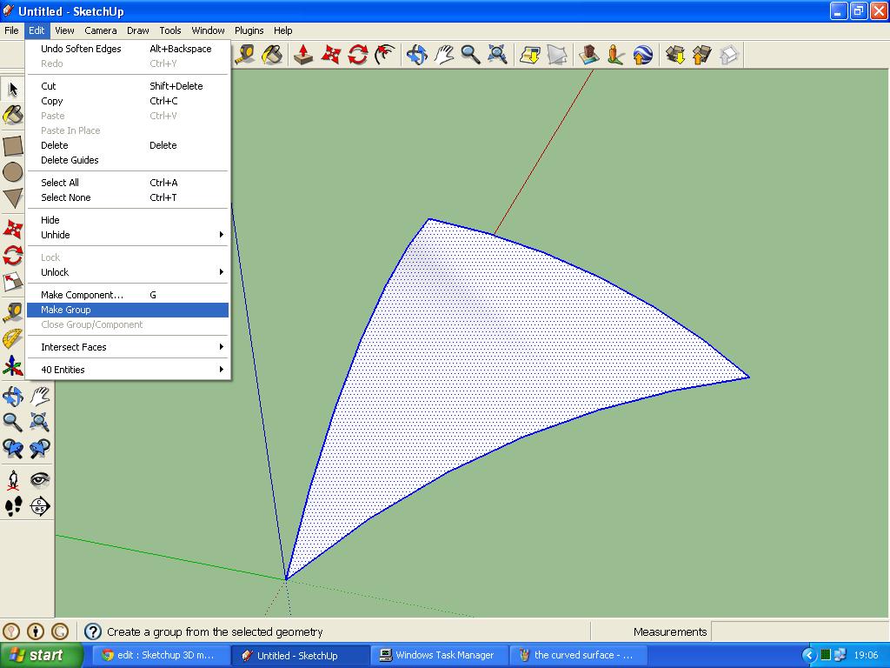Click the geo-location status icon
890x668 pixels.
[x=10, y=631]
